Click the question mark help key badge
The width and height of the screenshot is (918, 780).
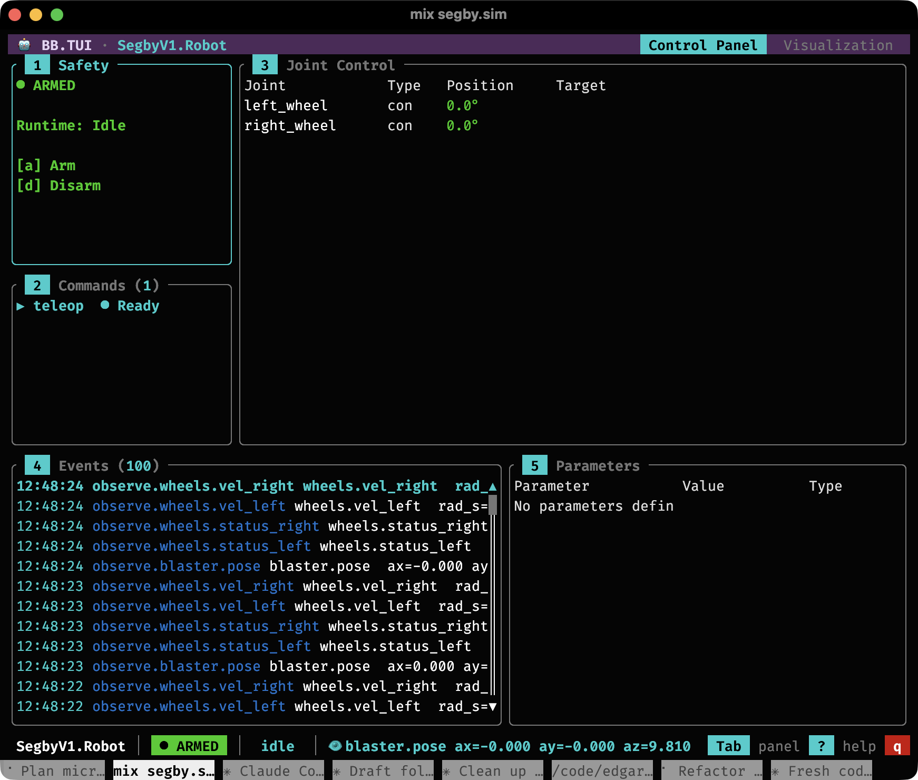tap(821, 746)
